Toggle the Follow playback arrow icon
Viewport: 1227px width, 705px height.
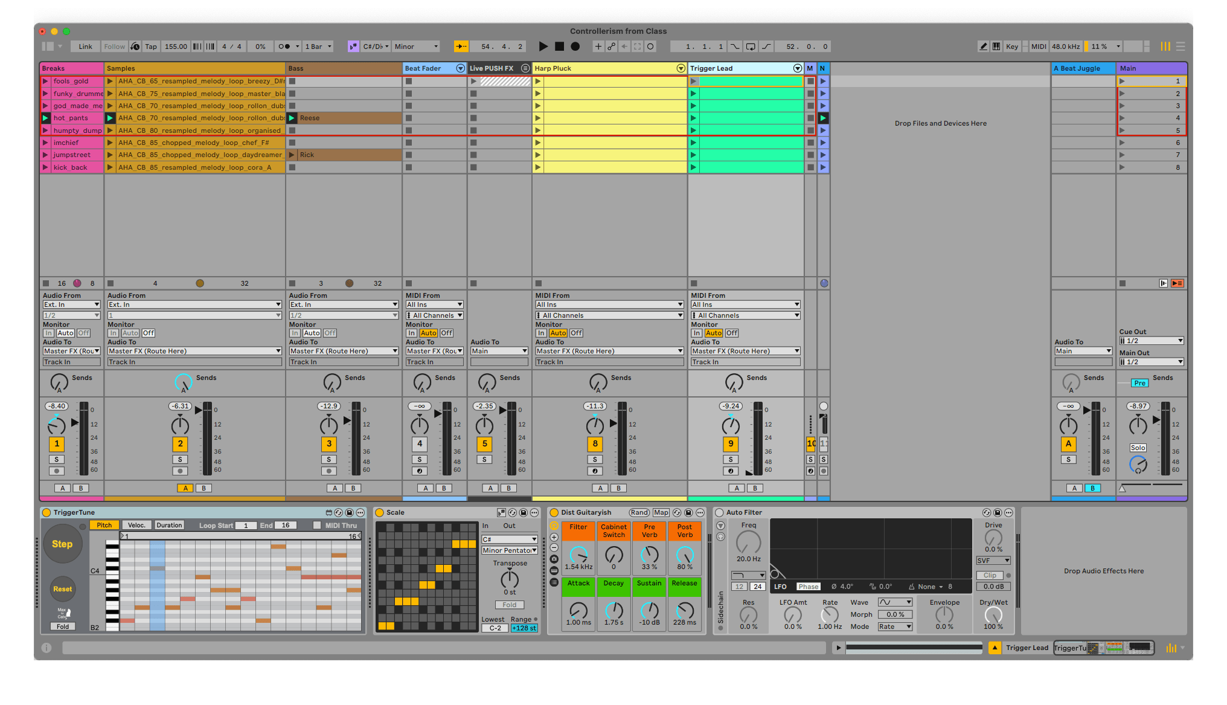click(461, 47)
